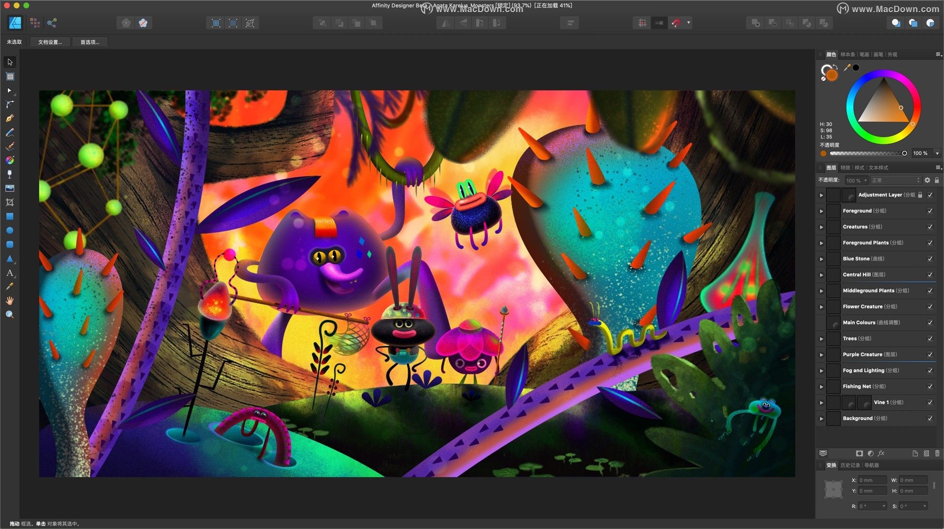Expand the Foreground group

(821, 211)
